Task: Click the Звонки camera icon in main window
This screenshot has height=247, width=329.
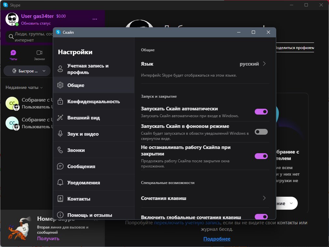Action: click(39, 53)
